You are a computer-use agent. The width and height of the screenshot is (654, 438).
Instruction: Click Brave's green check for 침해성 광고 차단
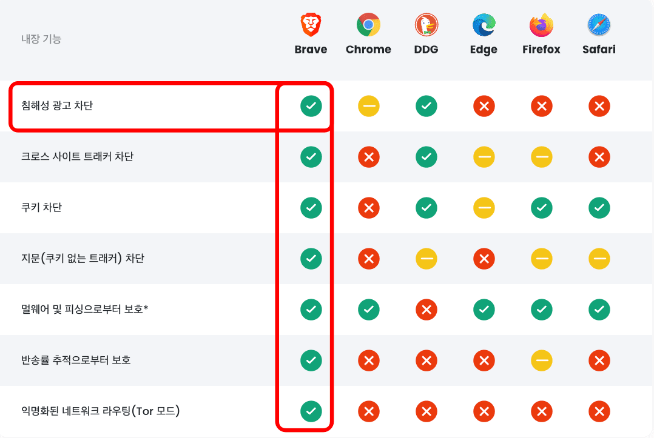pos(311,106)
